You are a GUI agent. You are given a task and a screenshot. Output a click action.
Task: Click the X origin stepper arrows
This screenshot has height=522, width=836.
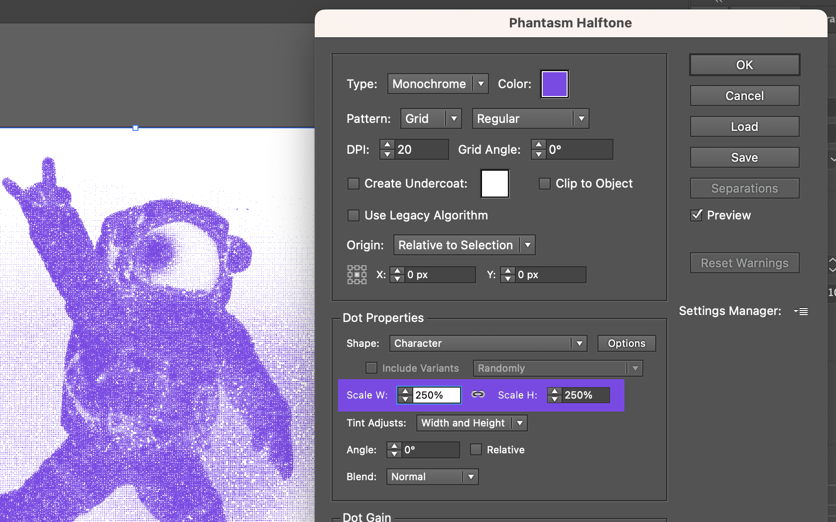(397, 275)
